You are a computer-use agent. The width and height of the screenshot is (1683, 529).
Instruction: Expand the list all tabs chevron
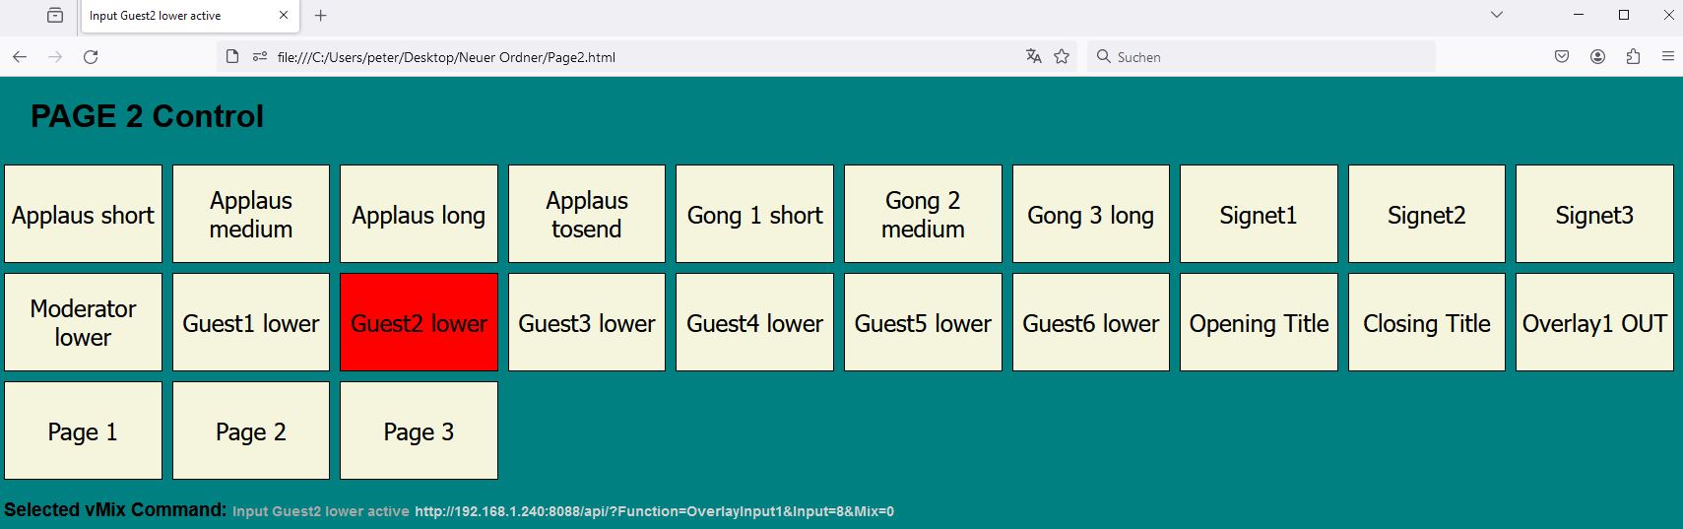[1497, 16]
